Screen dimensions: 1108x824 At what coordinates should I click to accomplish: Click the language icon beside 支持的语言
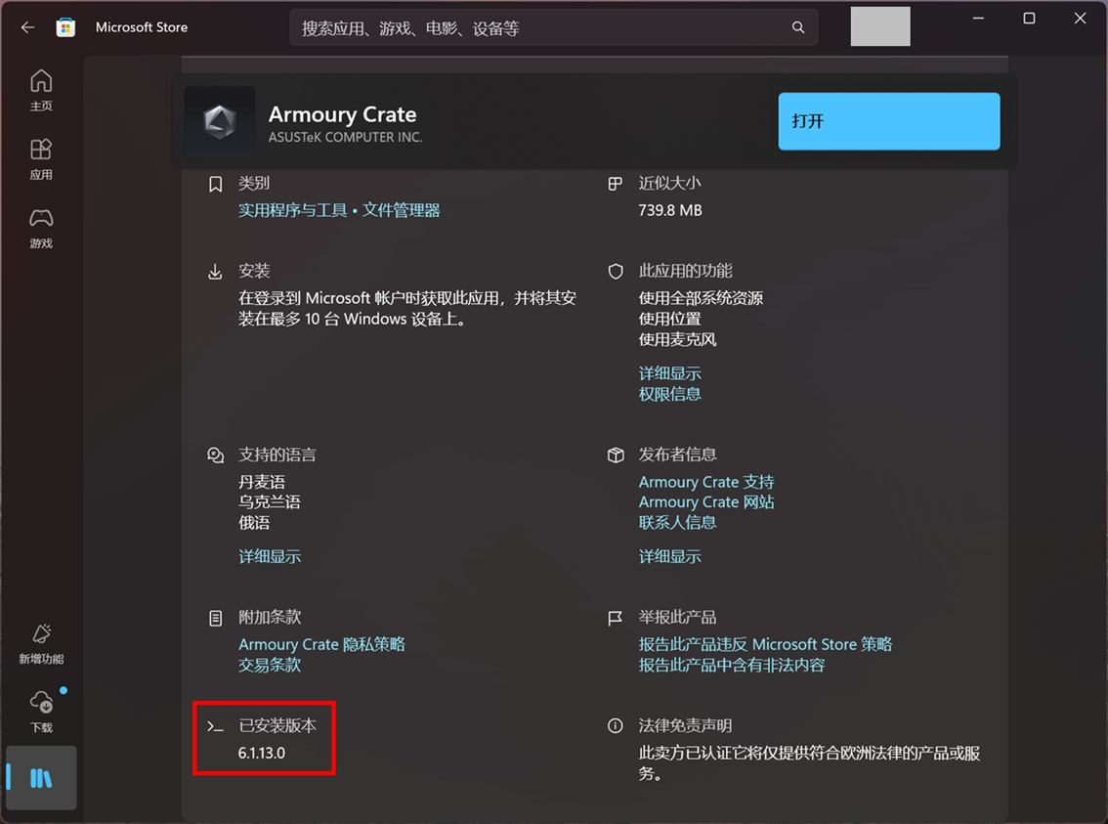point(216,455)
